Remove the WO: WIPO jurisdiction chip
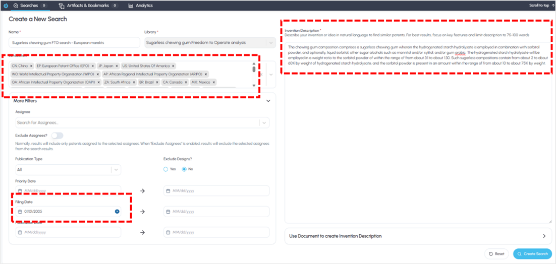Screen dimensions: 556x264 point(97,74)
